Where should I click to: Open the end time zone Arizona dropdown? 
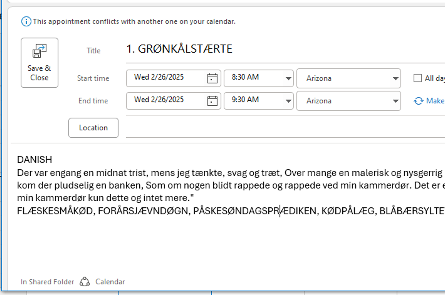(395, 101)
